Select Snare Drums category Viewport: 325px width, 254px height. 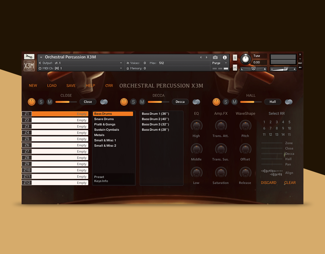click(104, 119)
